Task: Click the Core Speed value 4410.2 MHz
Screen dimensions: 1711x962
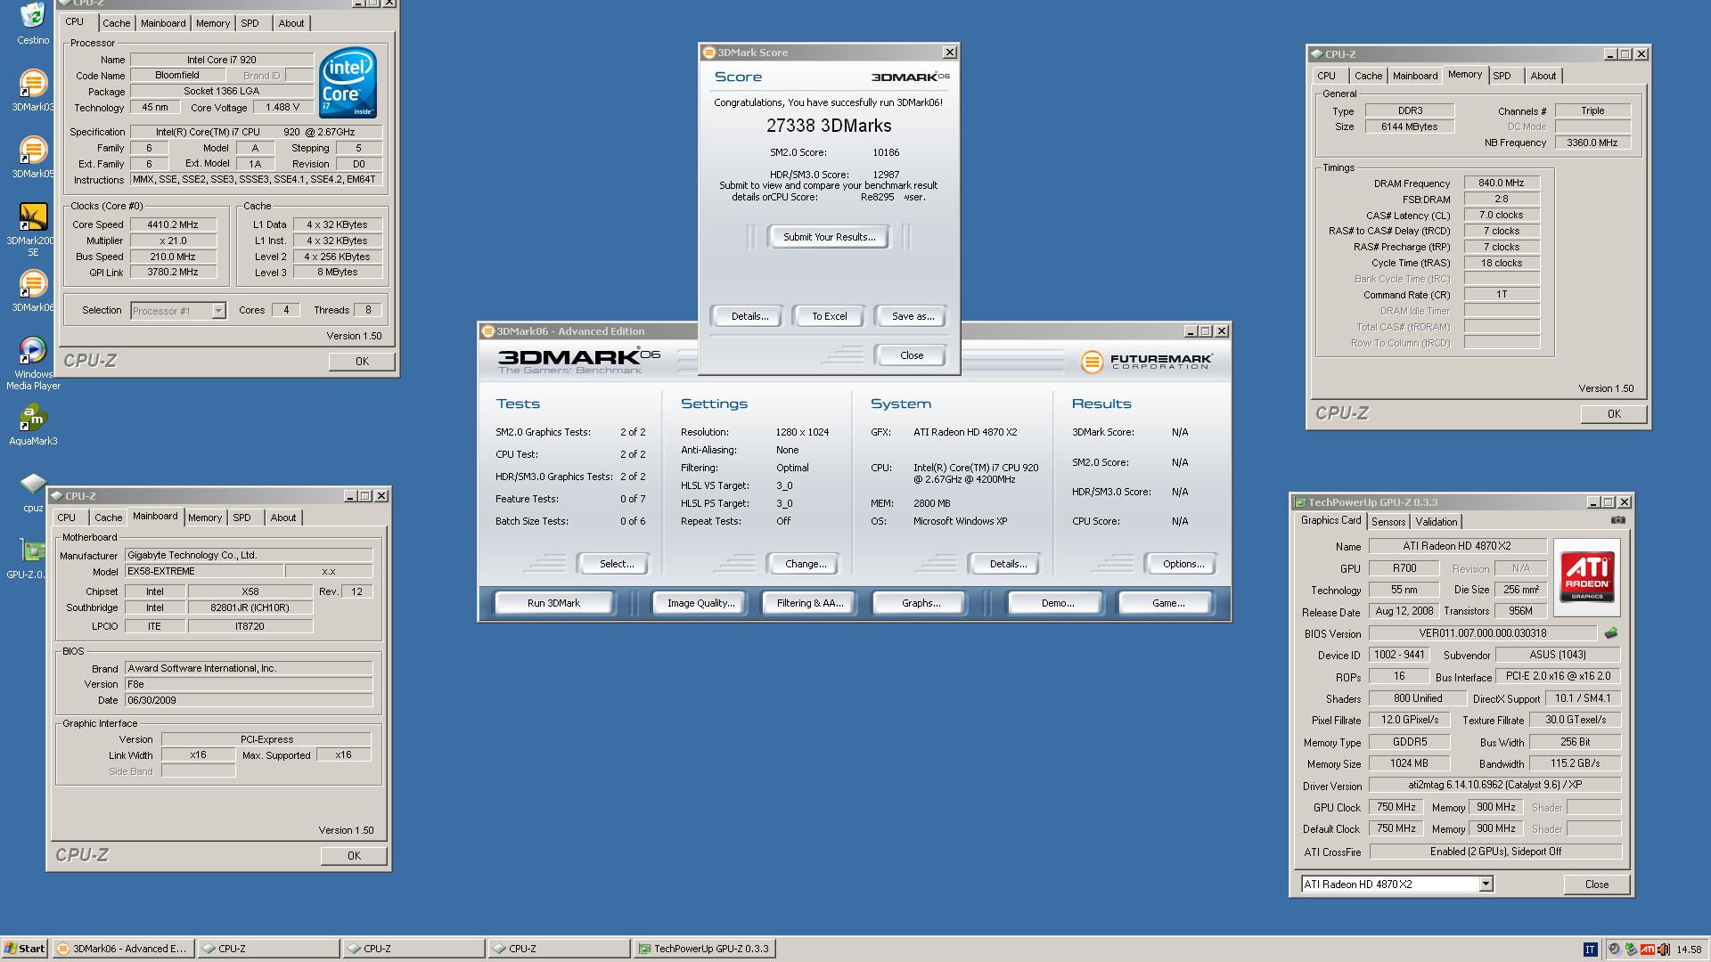Action: 173,224
